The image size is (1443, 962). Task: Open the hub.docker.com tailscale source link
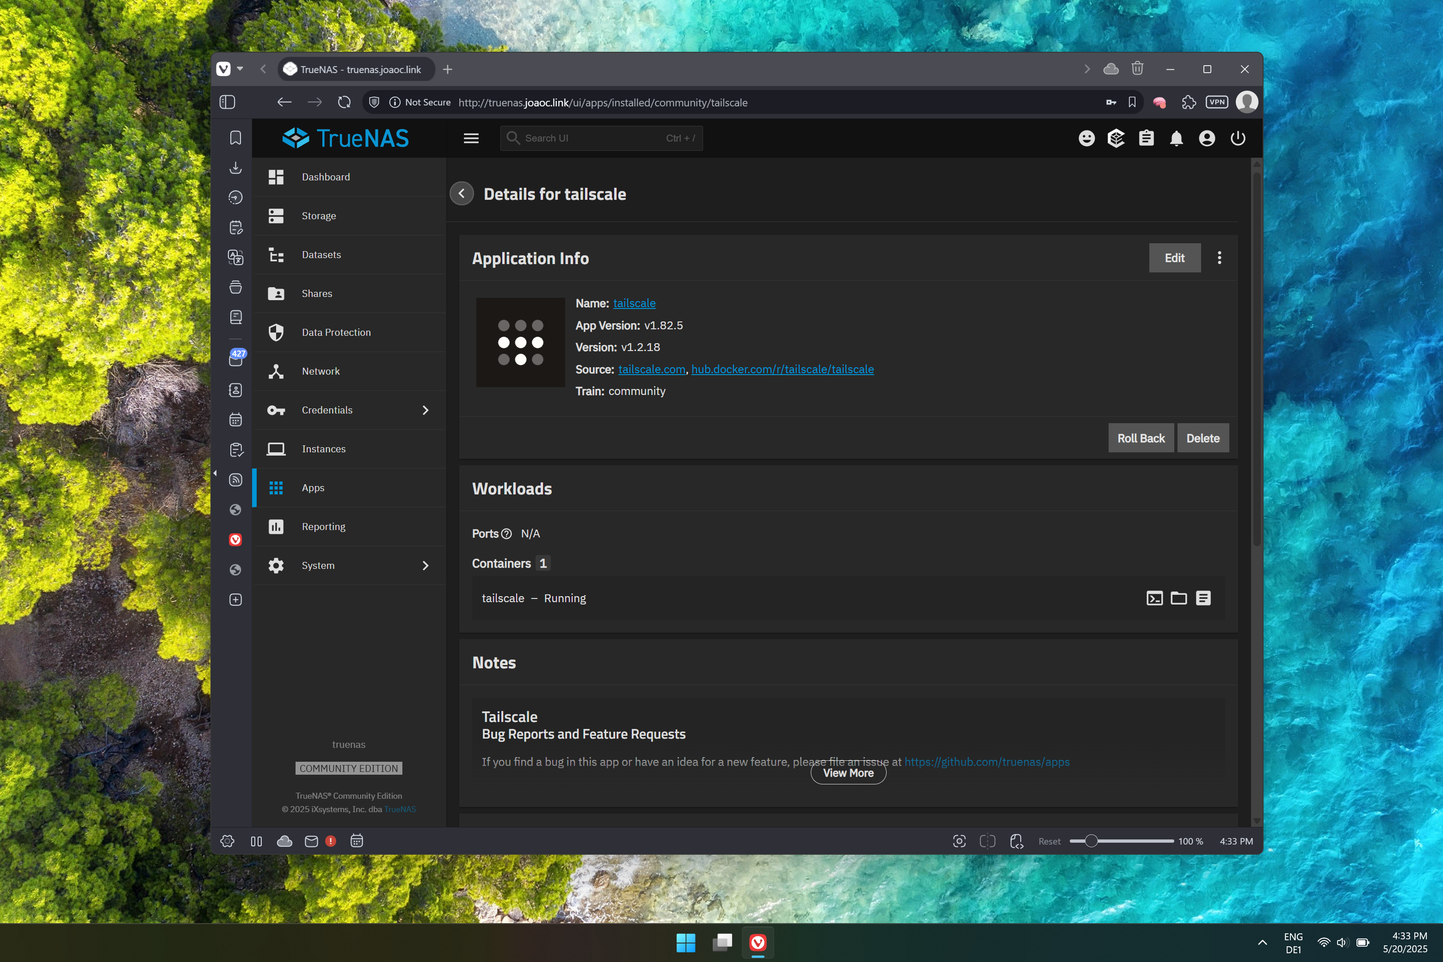click(x=782, y=370)
